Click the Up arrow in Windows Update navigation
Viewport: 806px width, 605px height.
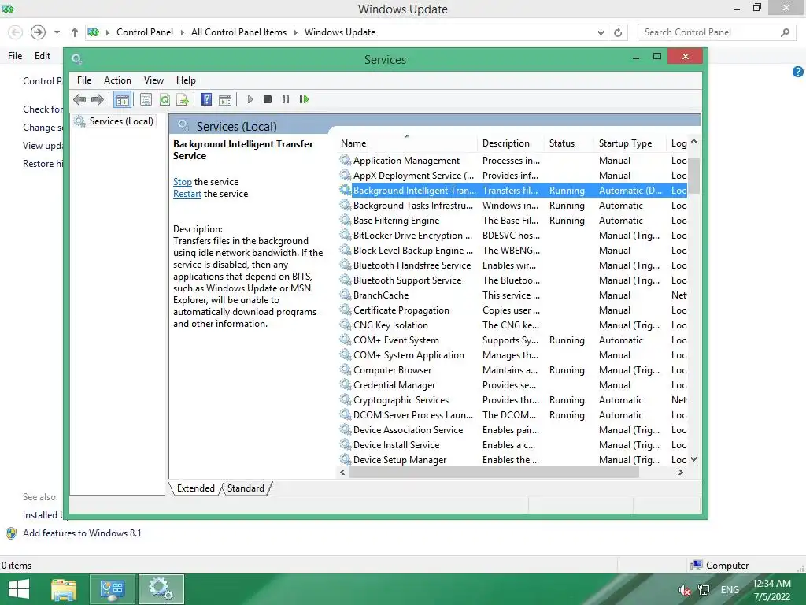tap(75, 32)
